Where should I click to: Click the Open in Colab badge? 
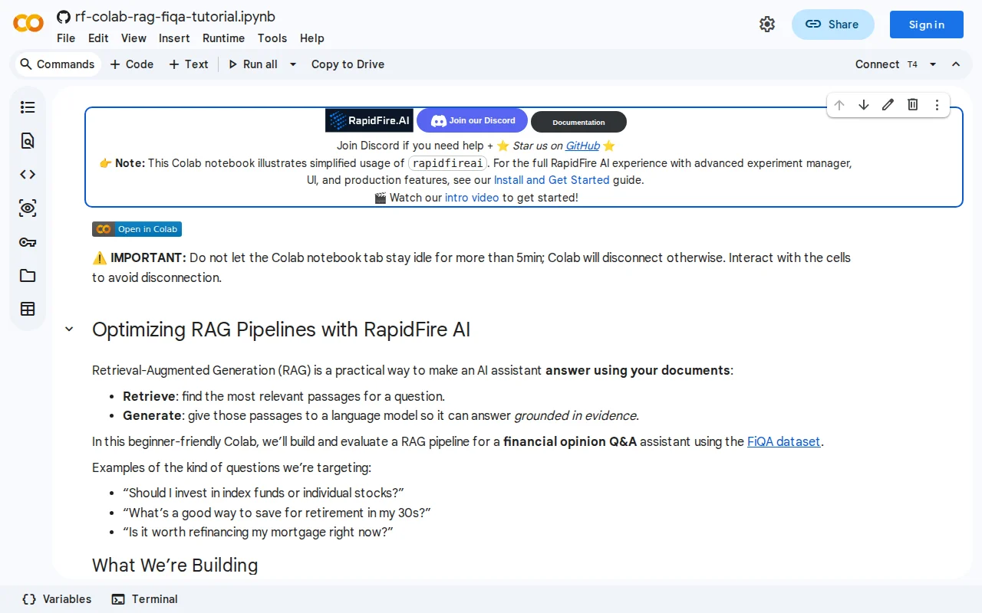[x=137, y=229]
